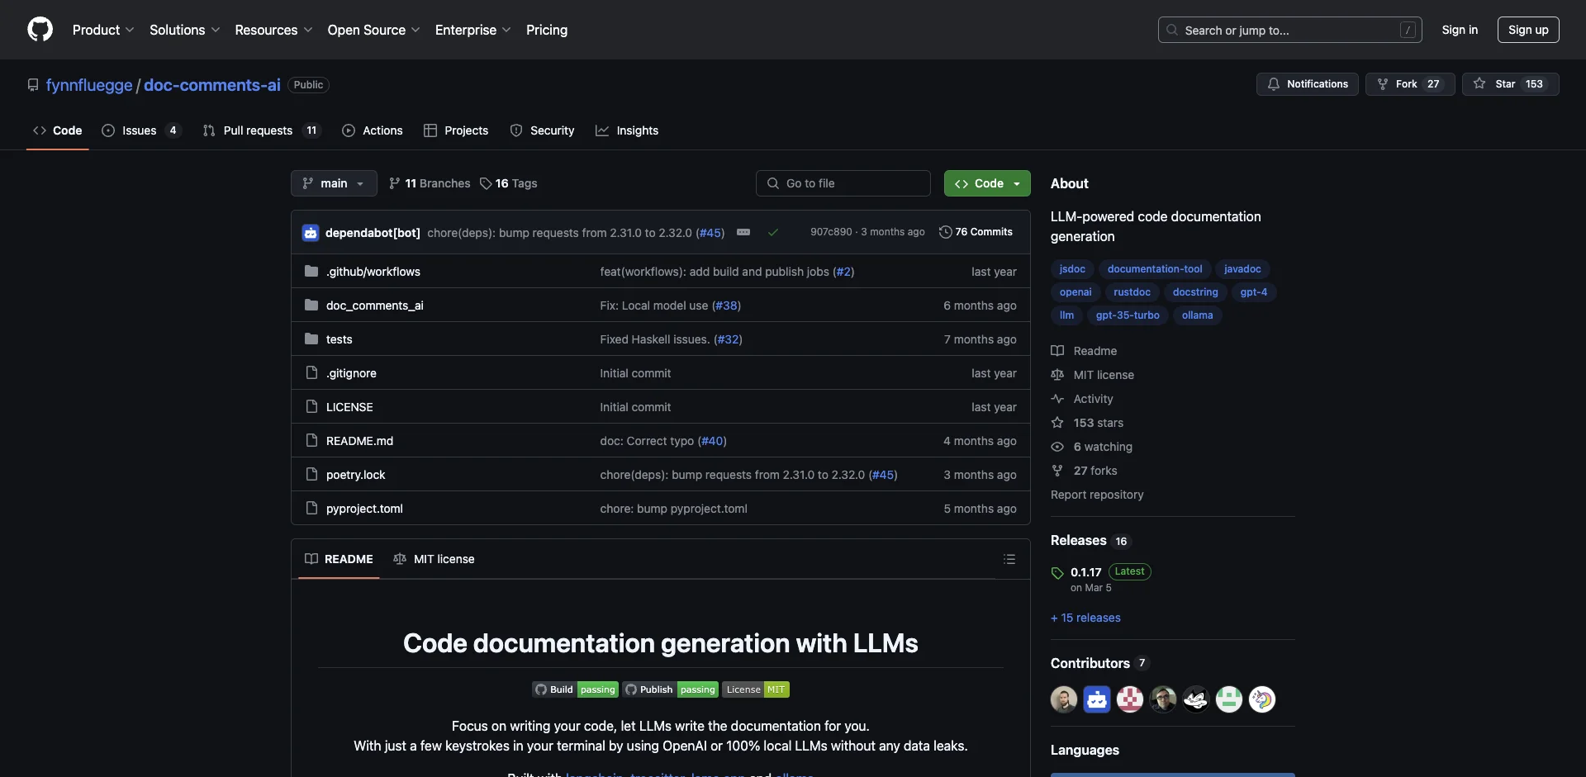Click the Go to file search field
Image resolution: width=1586 pixels, height=777 pixels.
843,183
